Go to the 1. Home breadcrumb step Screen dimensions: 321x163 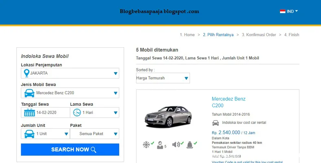[x=187, y=35]
